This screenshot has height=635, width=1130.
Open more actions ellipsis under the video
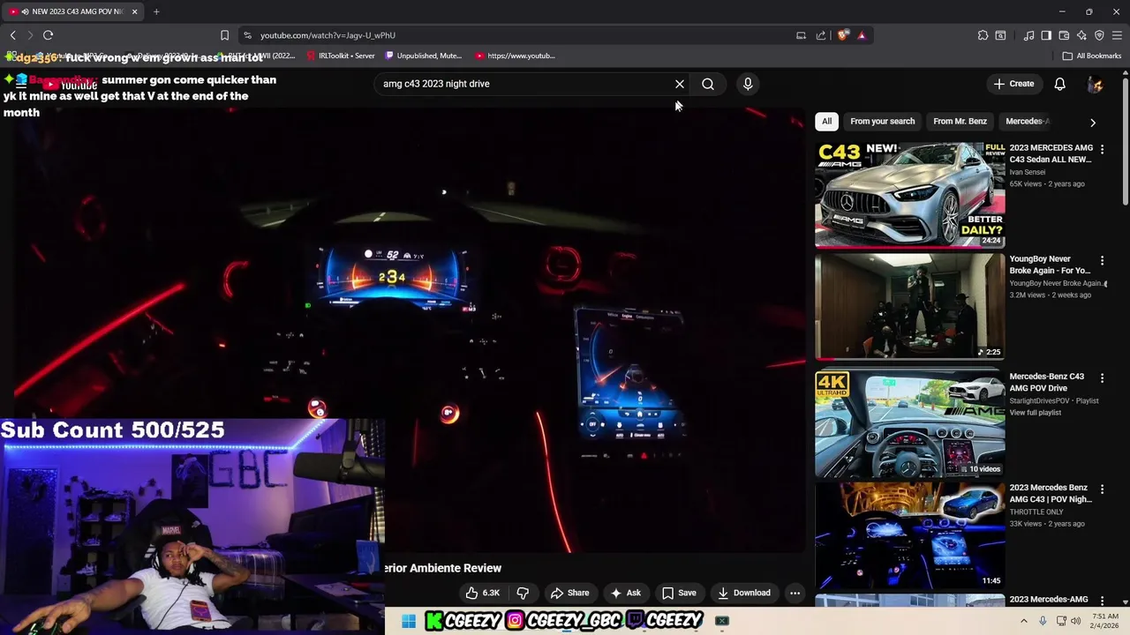[795, 593]
